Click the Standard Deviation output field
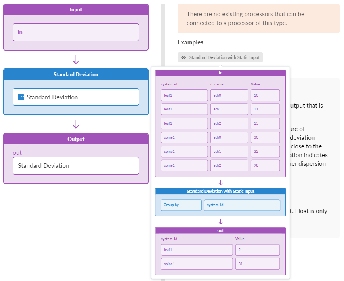The width and height of the screenshot is (344, 281). click(x=76, y=165)
